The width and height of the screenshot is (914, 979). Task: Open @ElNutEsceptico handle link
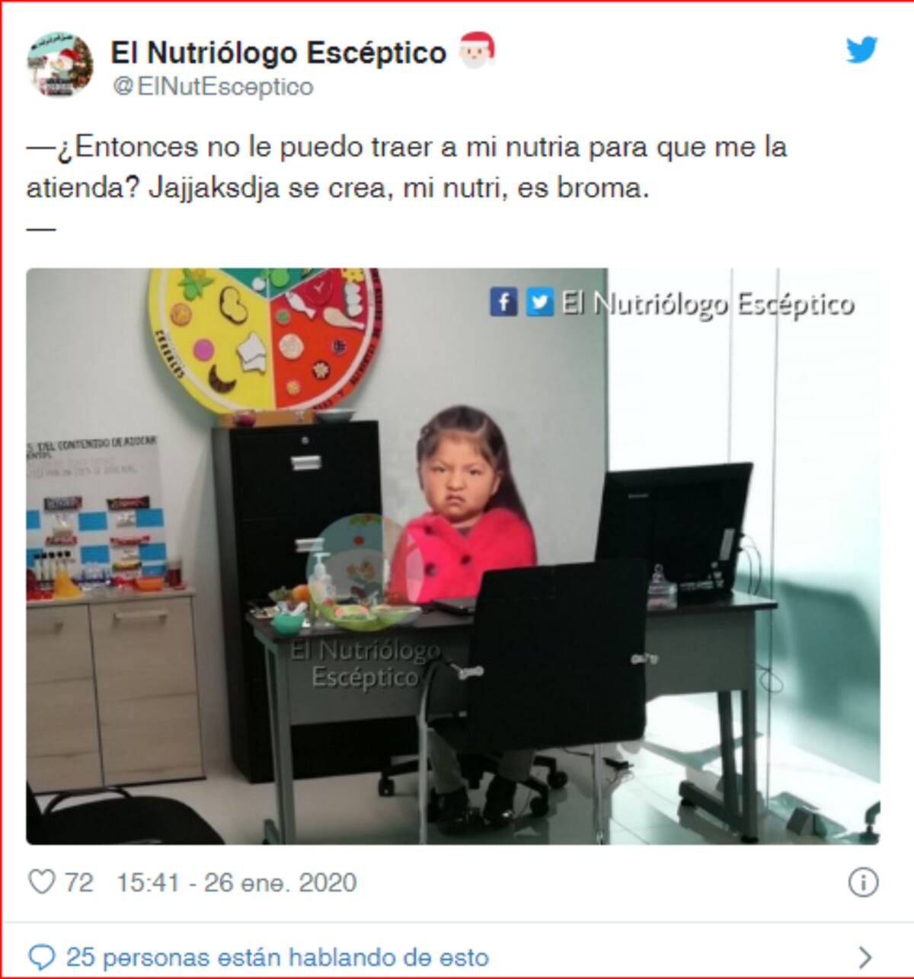click(213, 87)
